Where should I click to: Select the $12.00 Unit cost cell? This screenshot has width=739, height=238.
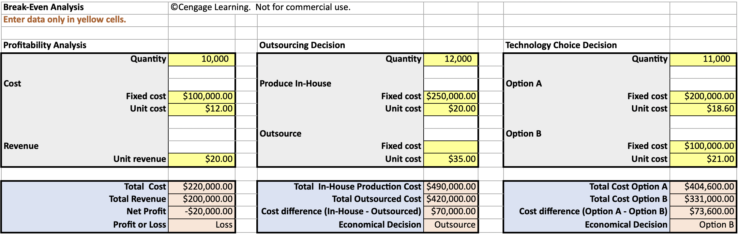coord(202,109)
